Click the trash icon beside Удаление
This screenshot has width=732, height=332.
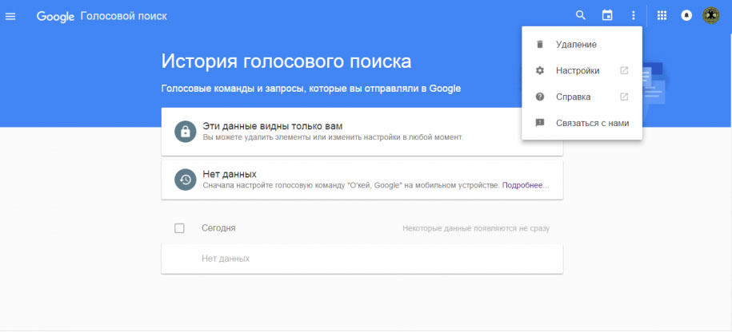[540, 45]
